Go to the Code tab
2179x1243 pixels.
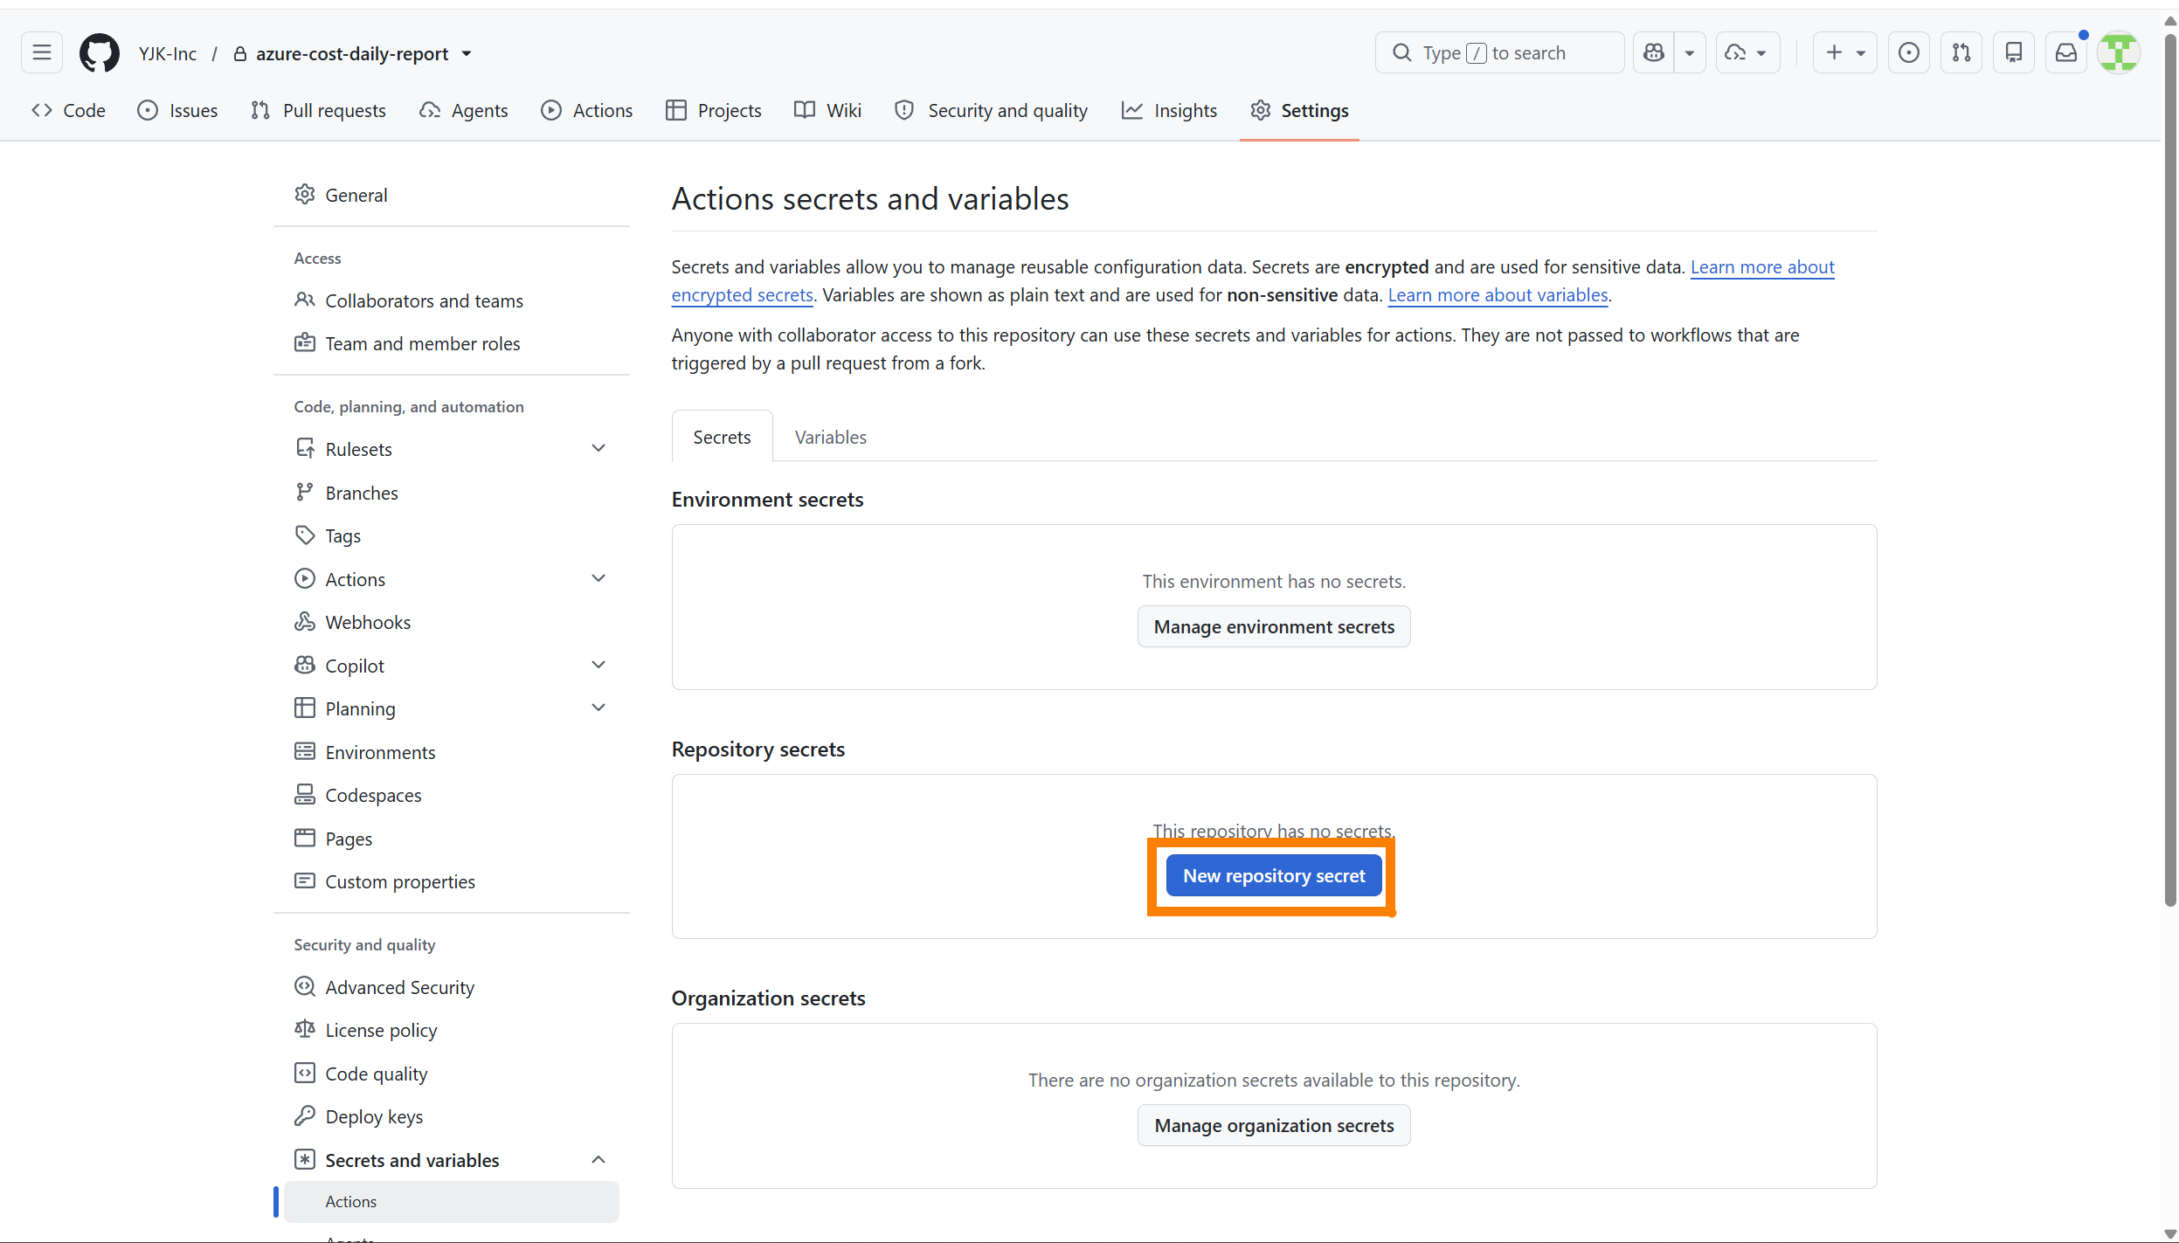coord(68,111)
